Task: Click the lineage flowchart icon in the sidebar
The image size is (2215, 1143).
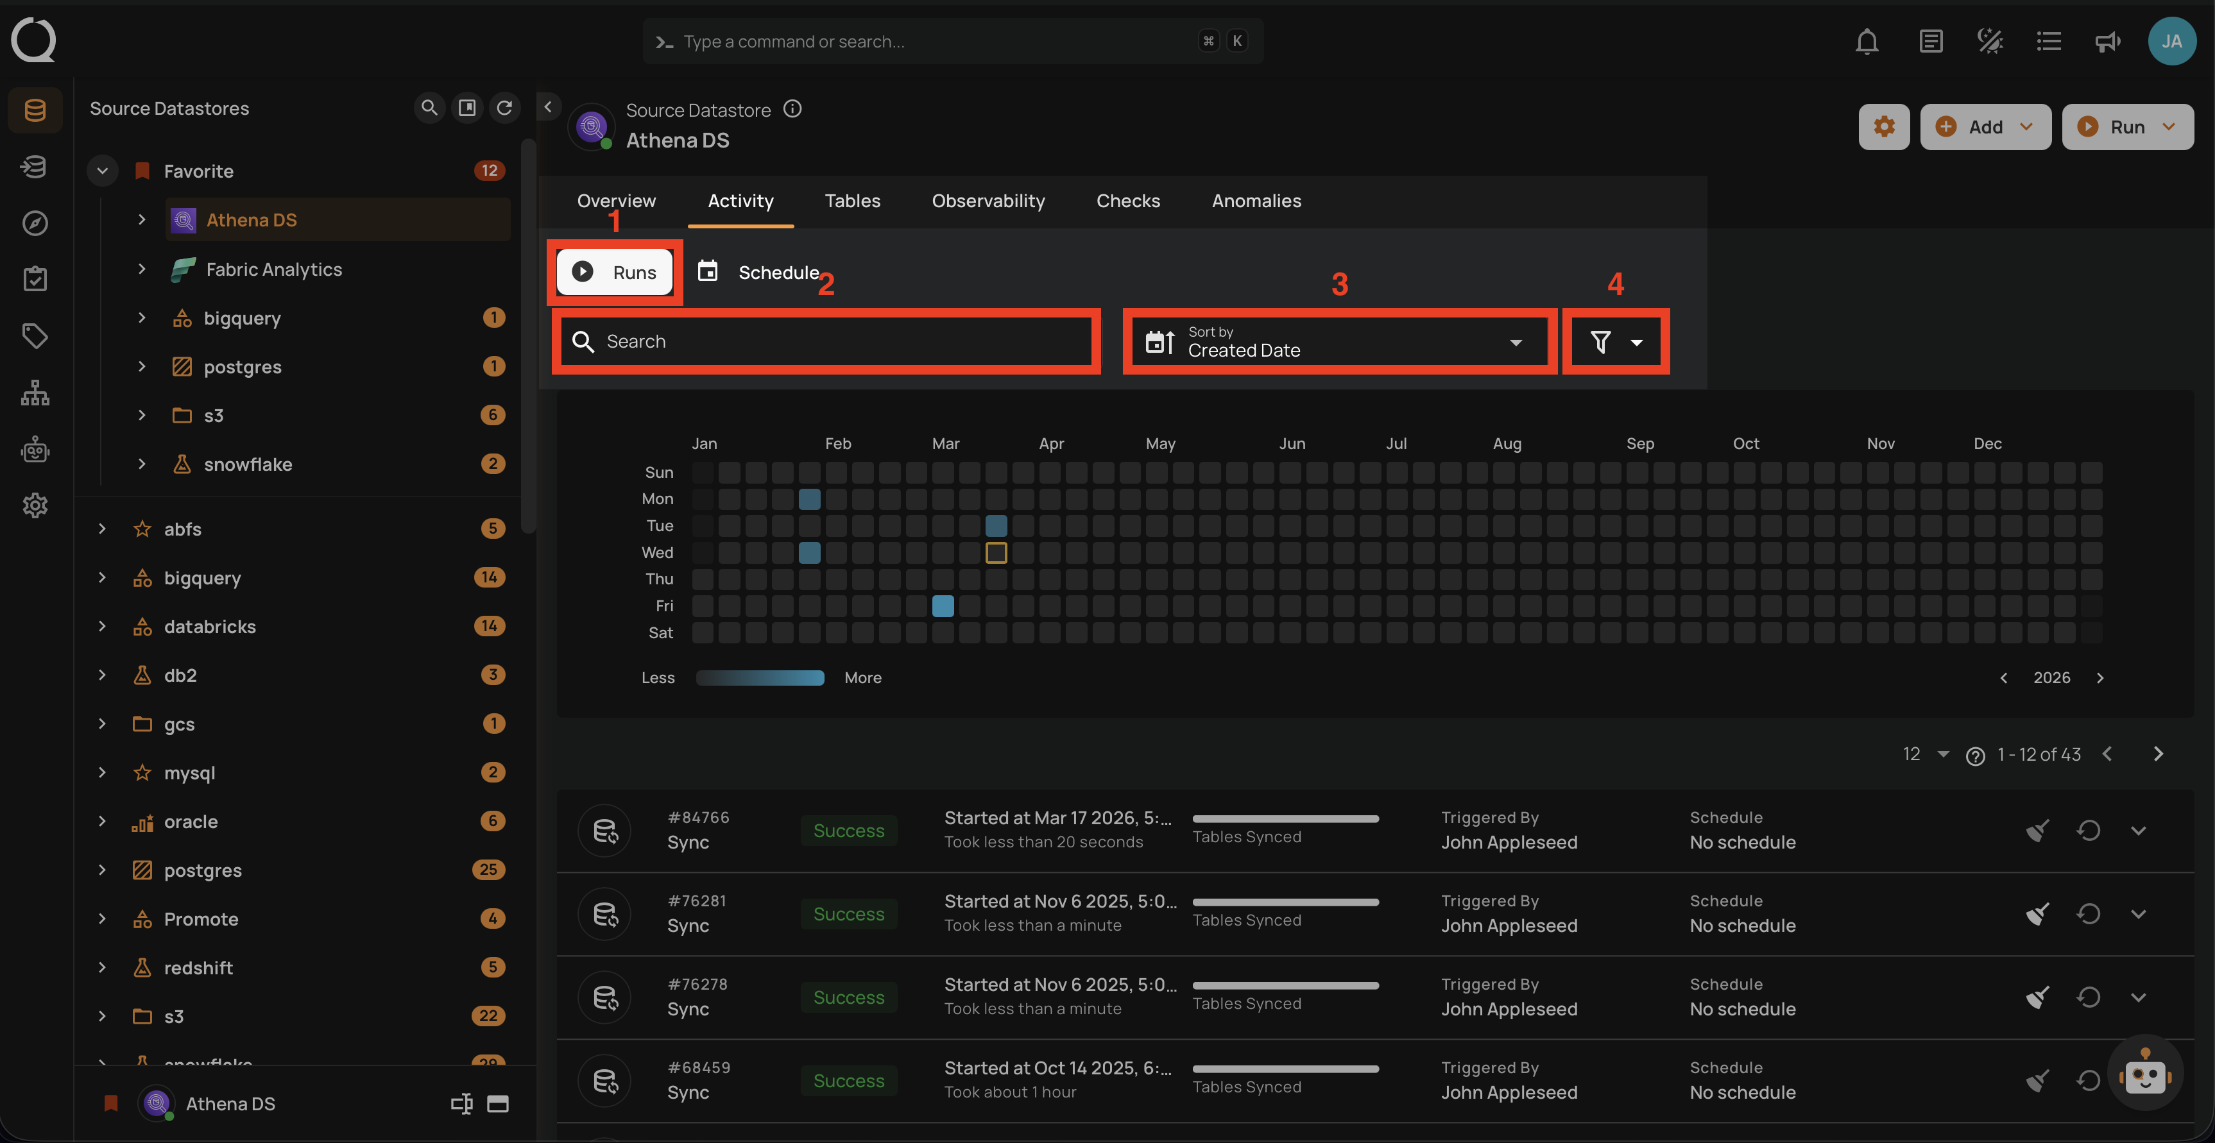Action: point(35,393)
